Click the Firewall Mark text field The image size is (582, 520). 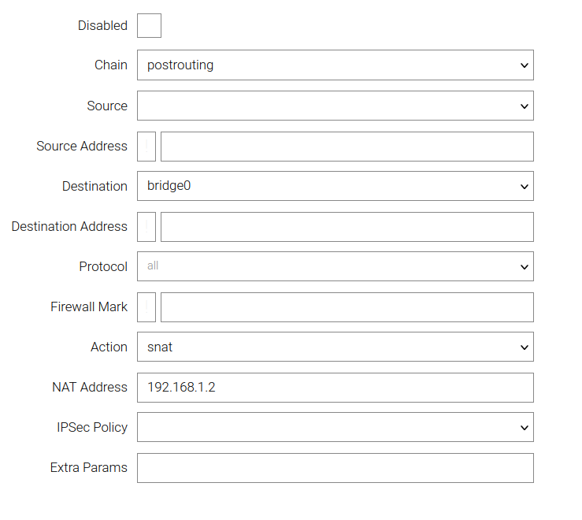[x=347, y=307]
